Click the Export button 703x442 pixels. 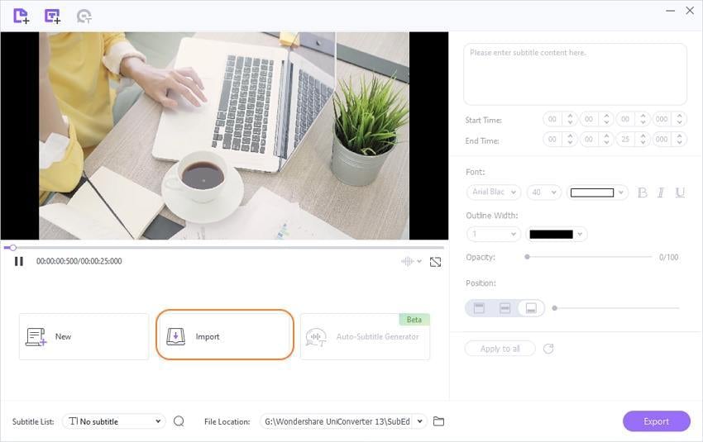[657, 421]
